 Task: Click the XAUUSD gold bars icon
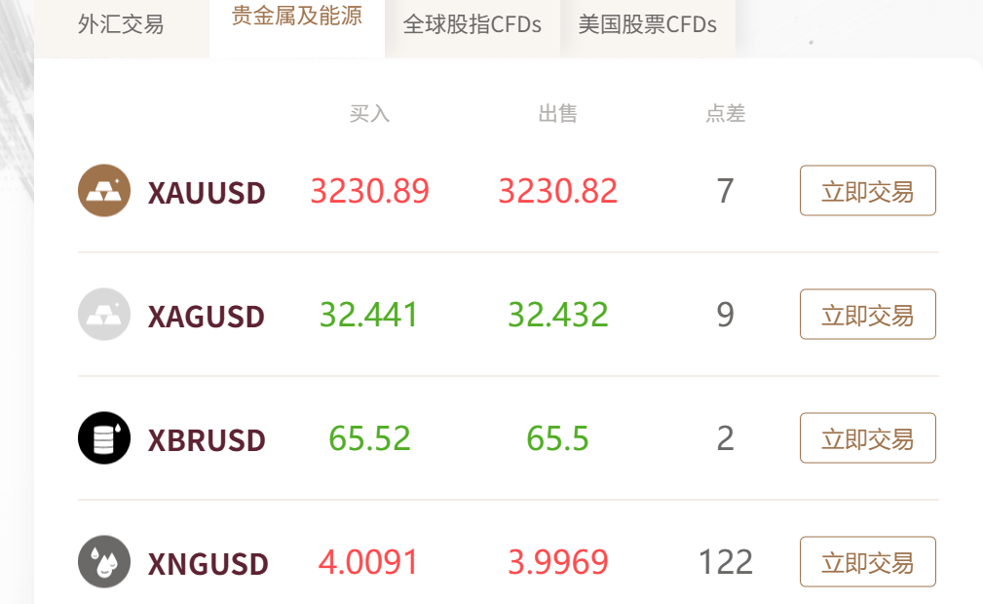coord(104,190)
